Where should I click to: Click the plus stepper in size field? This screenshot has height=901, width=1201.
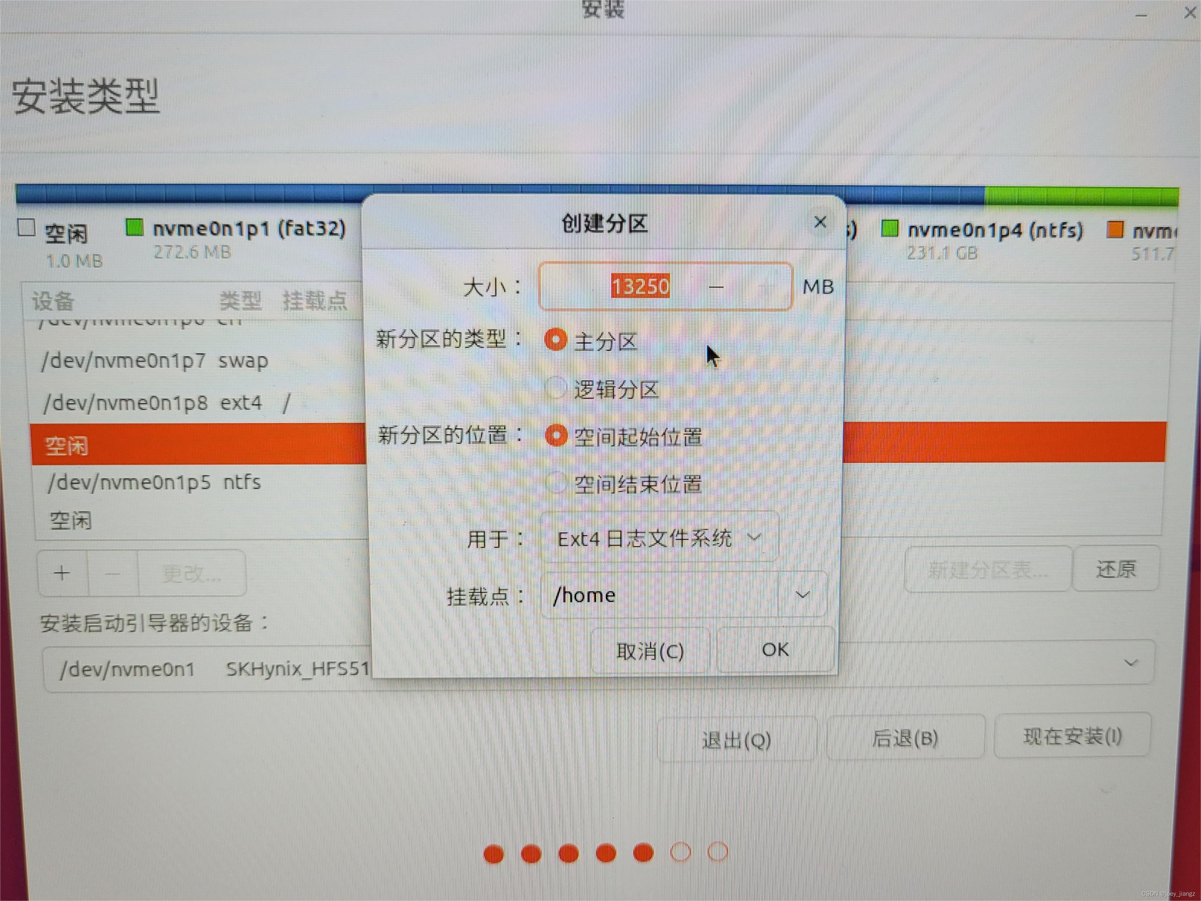pos(766,287)
